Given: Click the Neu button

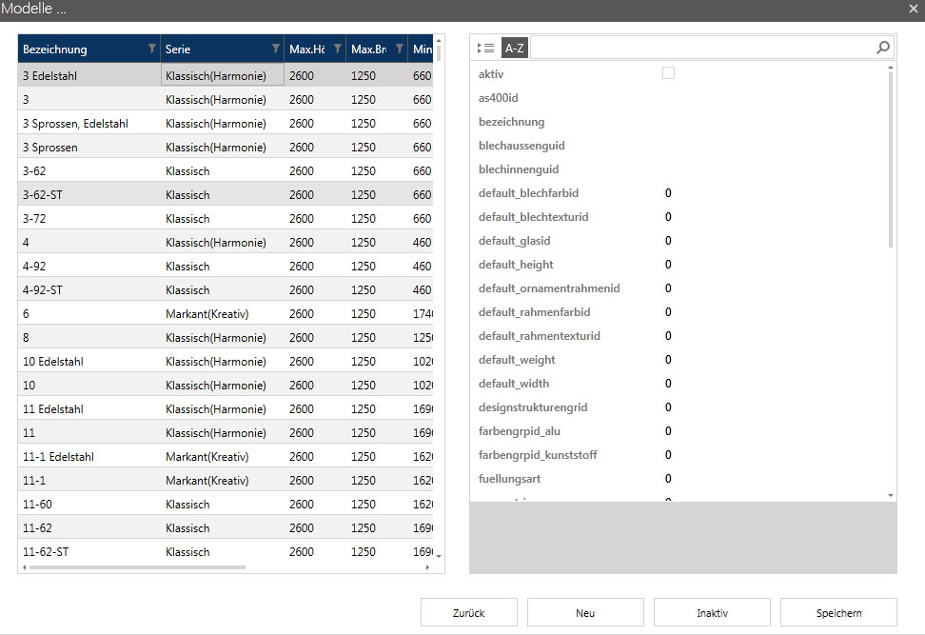Looking at the screenshot, I should click(x=585, y=612).
